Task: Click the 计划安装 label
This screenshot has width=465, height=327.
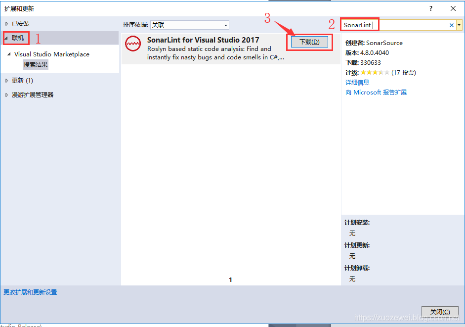Action: (357, 223)
